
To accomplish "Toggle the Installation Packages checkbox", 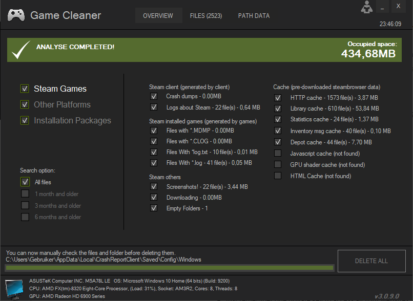I will [25, 120].
